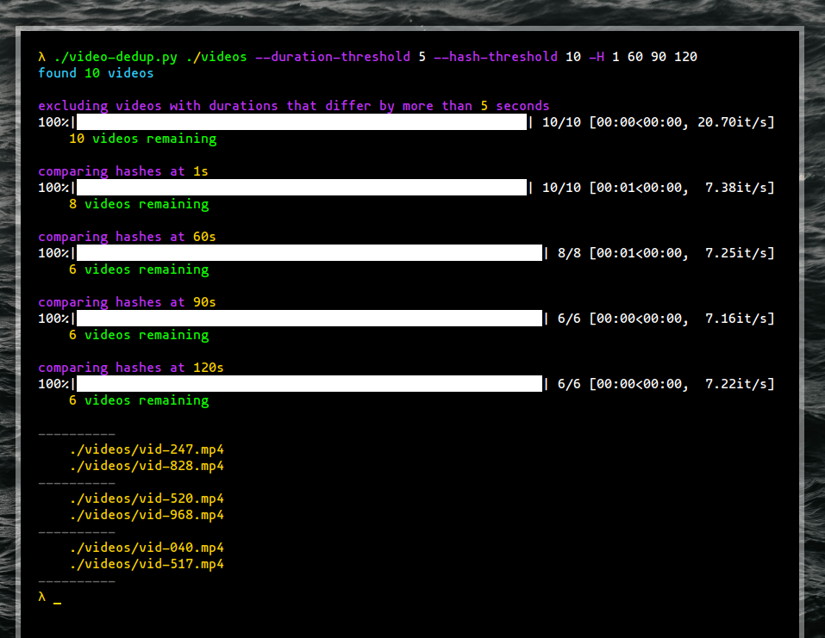Click the 'comparing hashes at 60s' progress bar

tap(302, 252)
